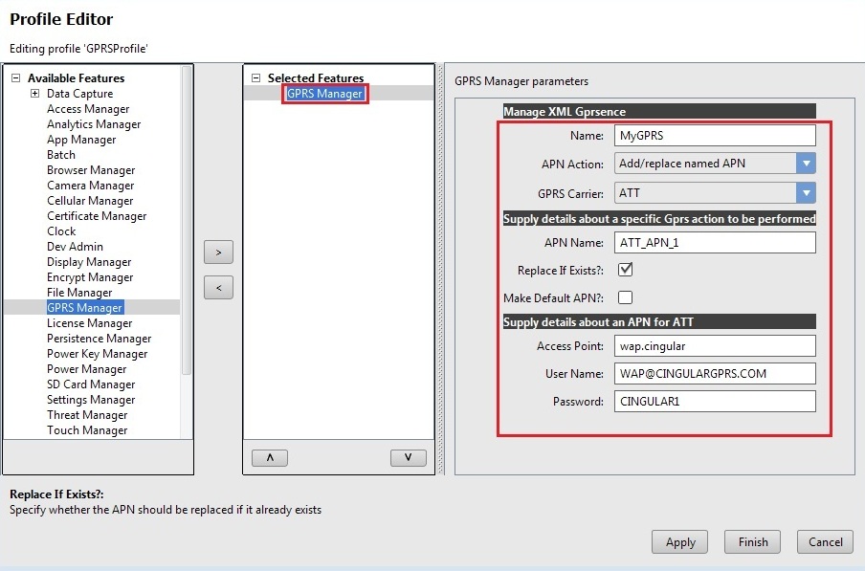Click the Finish button

tap(752, 542)
